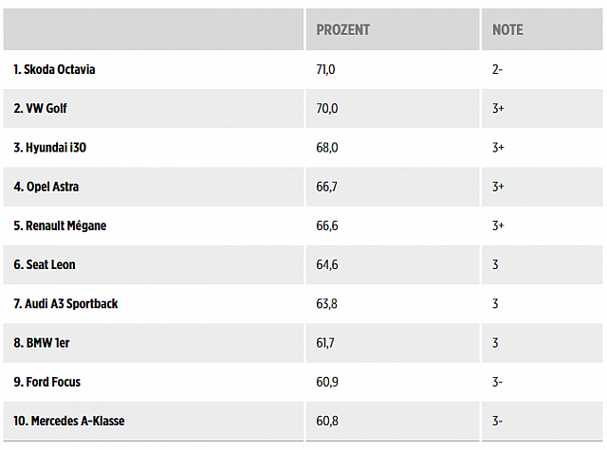Viewport: 607px width, 450px height.
Task: Click VW Golf's 70,0 percent value
Action: coord(327,109)
